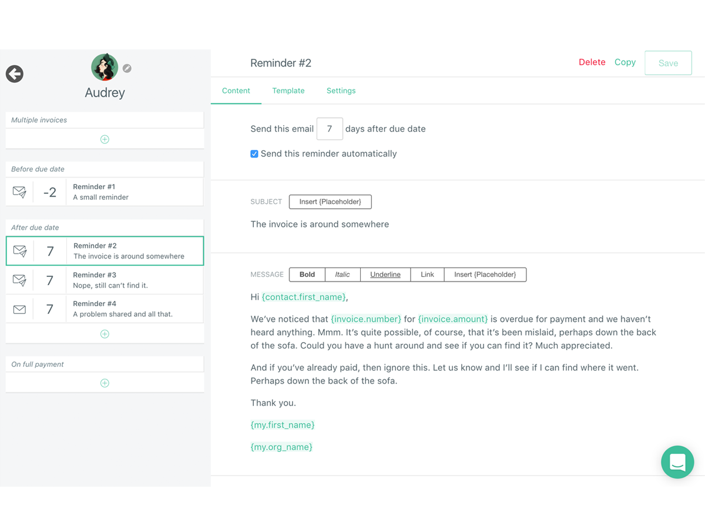Image resolution: width=705 pixels, height=529 pixels.
Task: Open Insert {Placeholder} for the subject line
Action: (330, 202)
